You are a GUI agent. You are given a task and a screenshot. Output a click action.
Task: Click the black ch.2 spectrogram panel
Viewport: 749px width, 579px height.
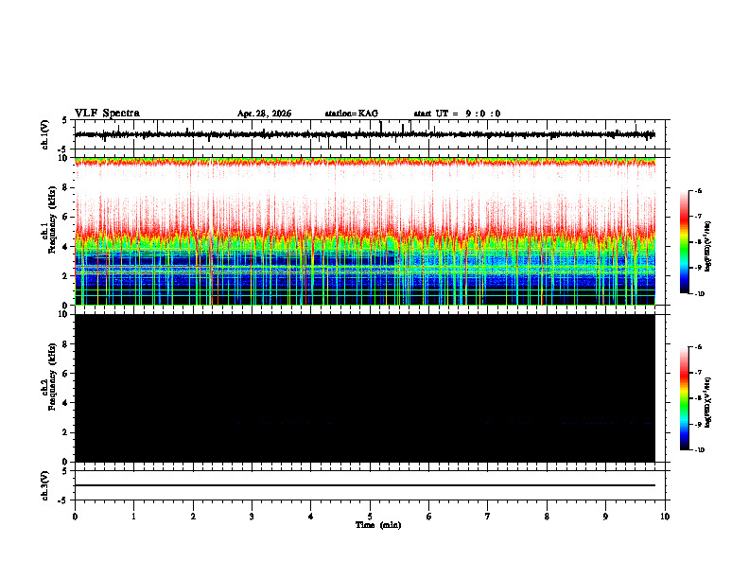pyautogui.click(x=364, y=388)
